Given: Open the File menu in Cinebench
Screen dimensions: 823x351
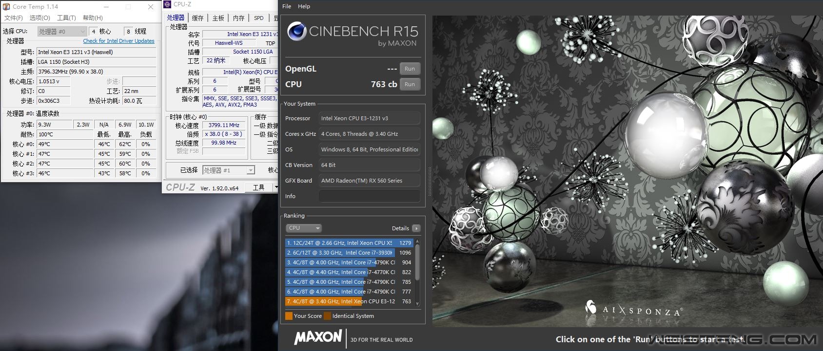Looking at the screenshot, I should pos(287,6).
